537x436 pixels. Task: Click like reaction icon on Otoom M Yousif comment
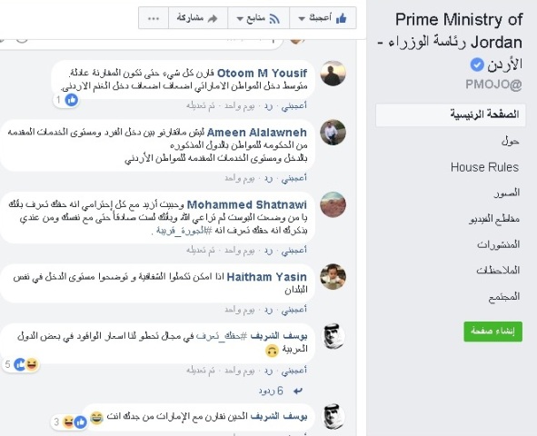tap(72, 100)
